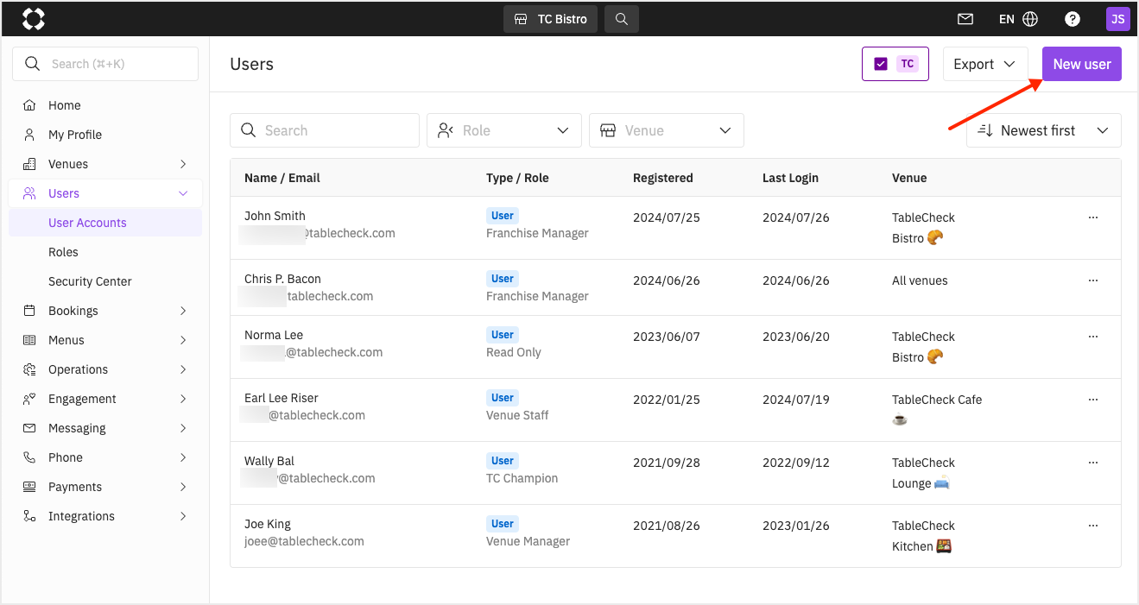Open the JS user avatar menu
This screenshot has width=1139, height=605.
click(x=1118, y=18)
